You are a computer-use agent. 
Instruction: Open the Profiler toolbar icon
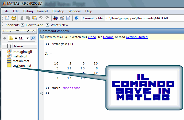68,18
